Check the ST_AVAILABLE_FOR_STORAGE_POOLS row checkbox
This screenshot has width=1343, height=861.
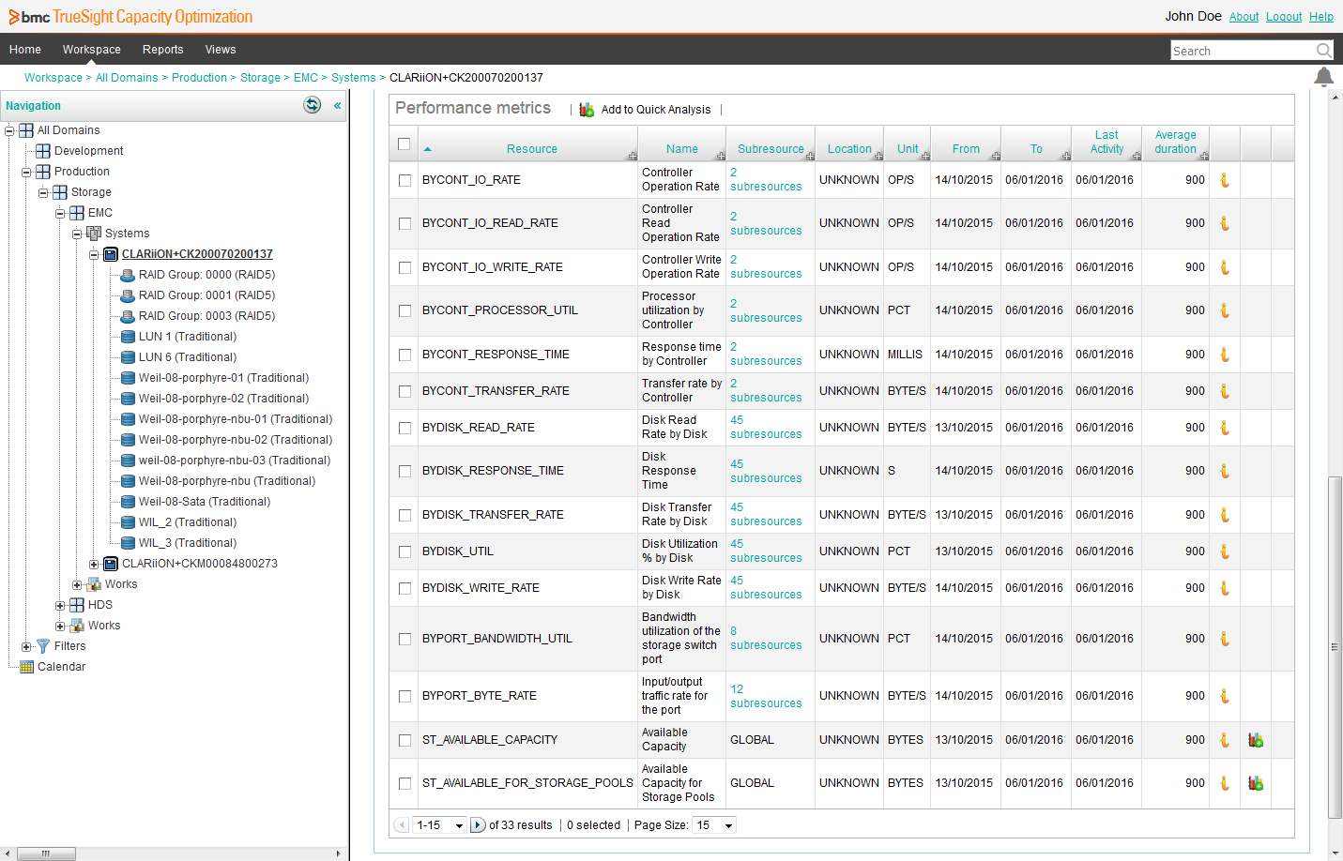pyautogui.click(x=404, y=783)
